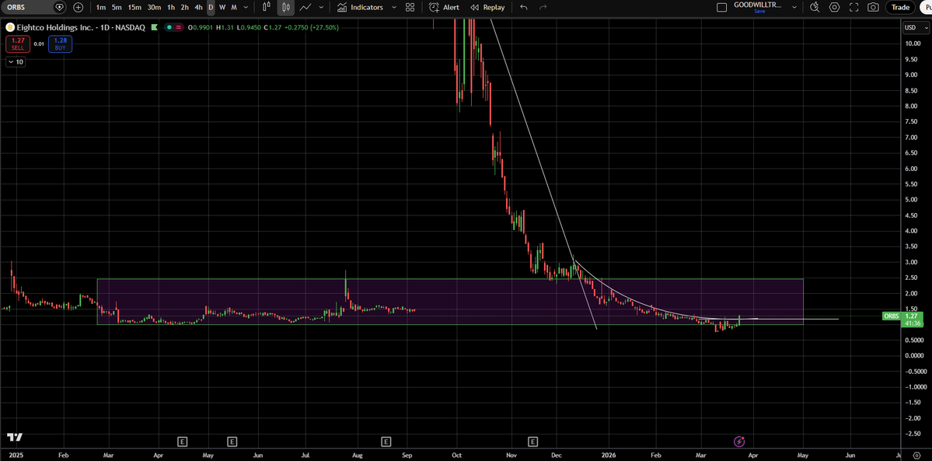
Task: Click the market status indicator pill
Action: 176,27
